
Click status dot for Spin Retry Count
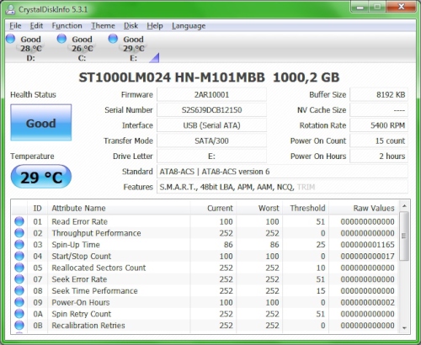(19, 314)
